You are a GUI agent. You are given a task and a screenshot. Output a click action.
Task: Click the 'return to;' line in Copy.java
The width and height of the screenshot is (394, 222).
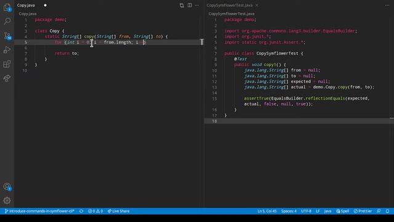(66, 53)
